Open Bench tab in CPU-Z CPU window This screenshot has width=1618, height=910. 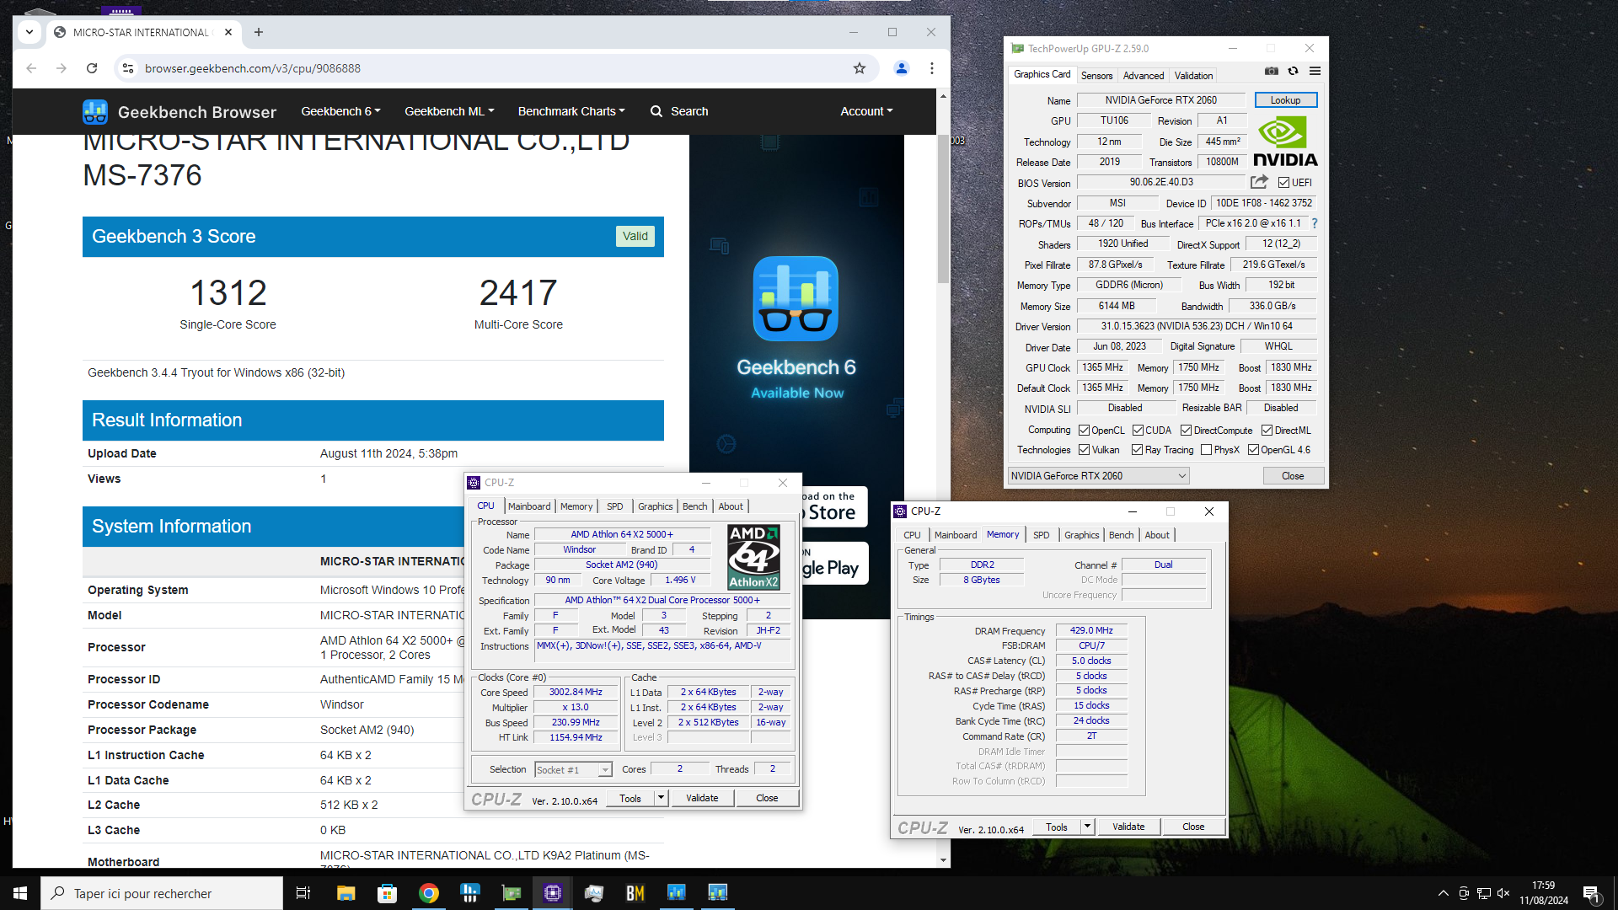[x=694, y=506]
